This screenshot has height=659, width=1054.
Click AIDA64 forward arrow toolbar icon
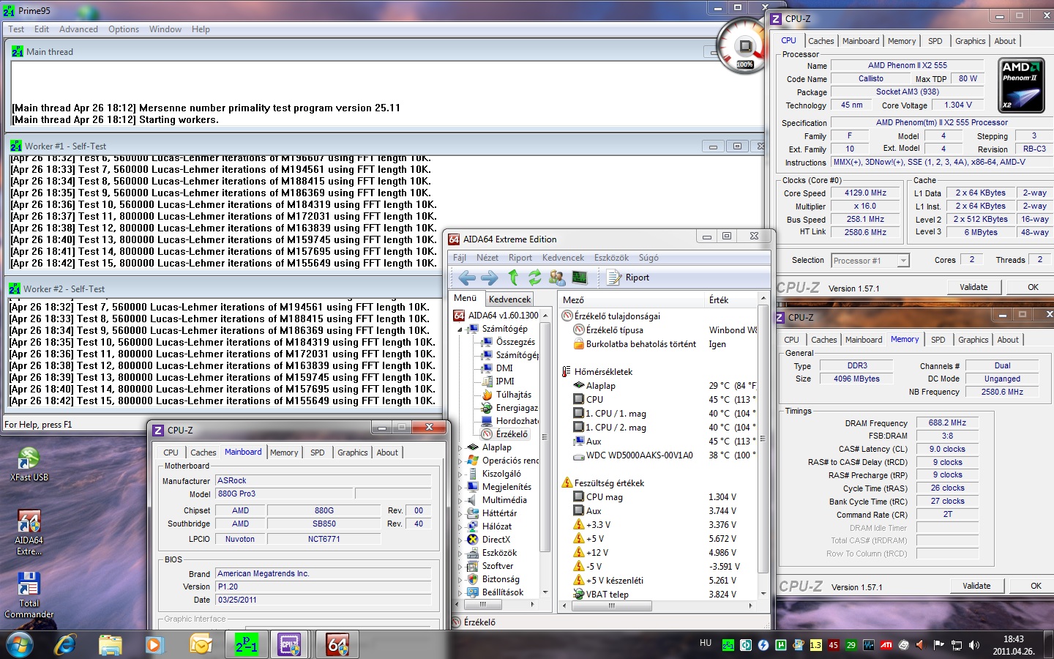[x=490, y=278]
